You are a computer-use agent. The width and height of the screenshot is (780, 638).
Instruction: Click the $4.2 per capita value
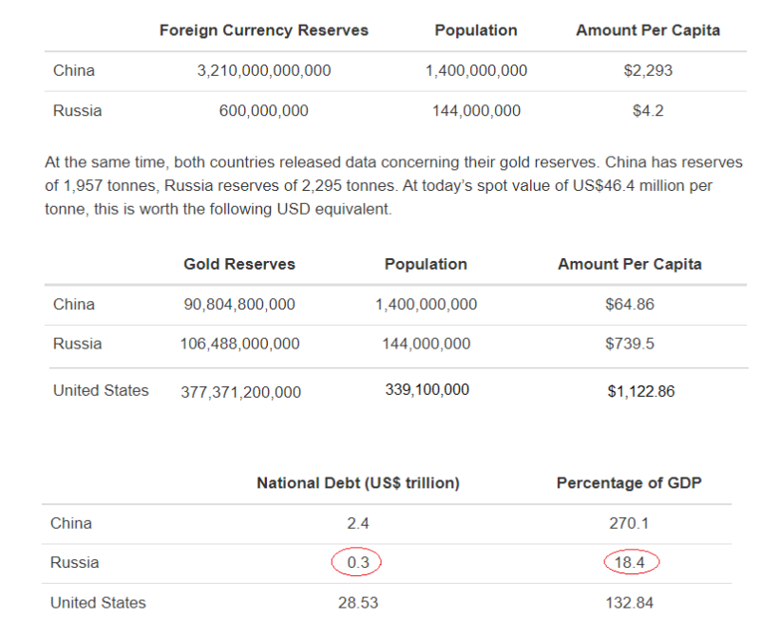click(648, 111)
